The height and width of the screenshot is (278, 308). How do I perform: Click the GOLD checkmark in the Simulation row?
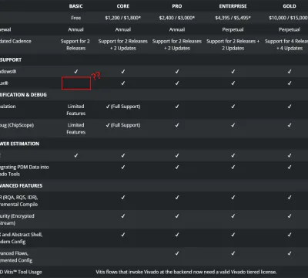coord(290,107)
